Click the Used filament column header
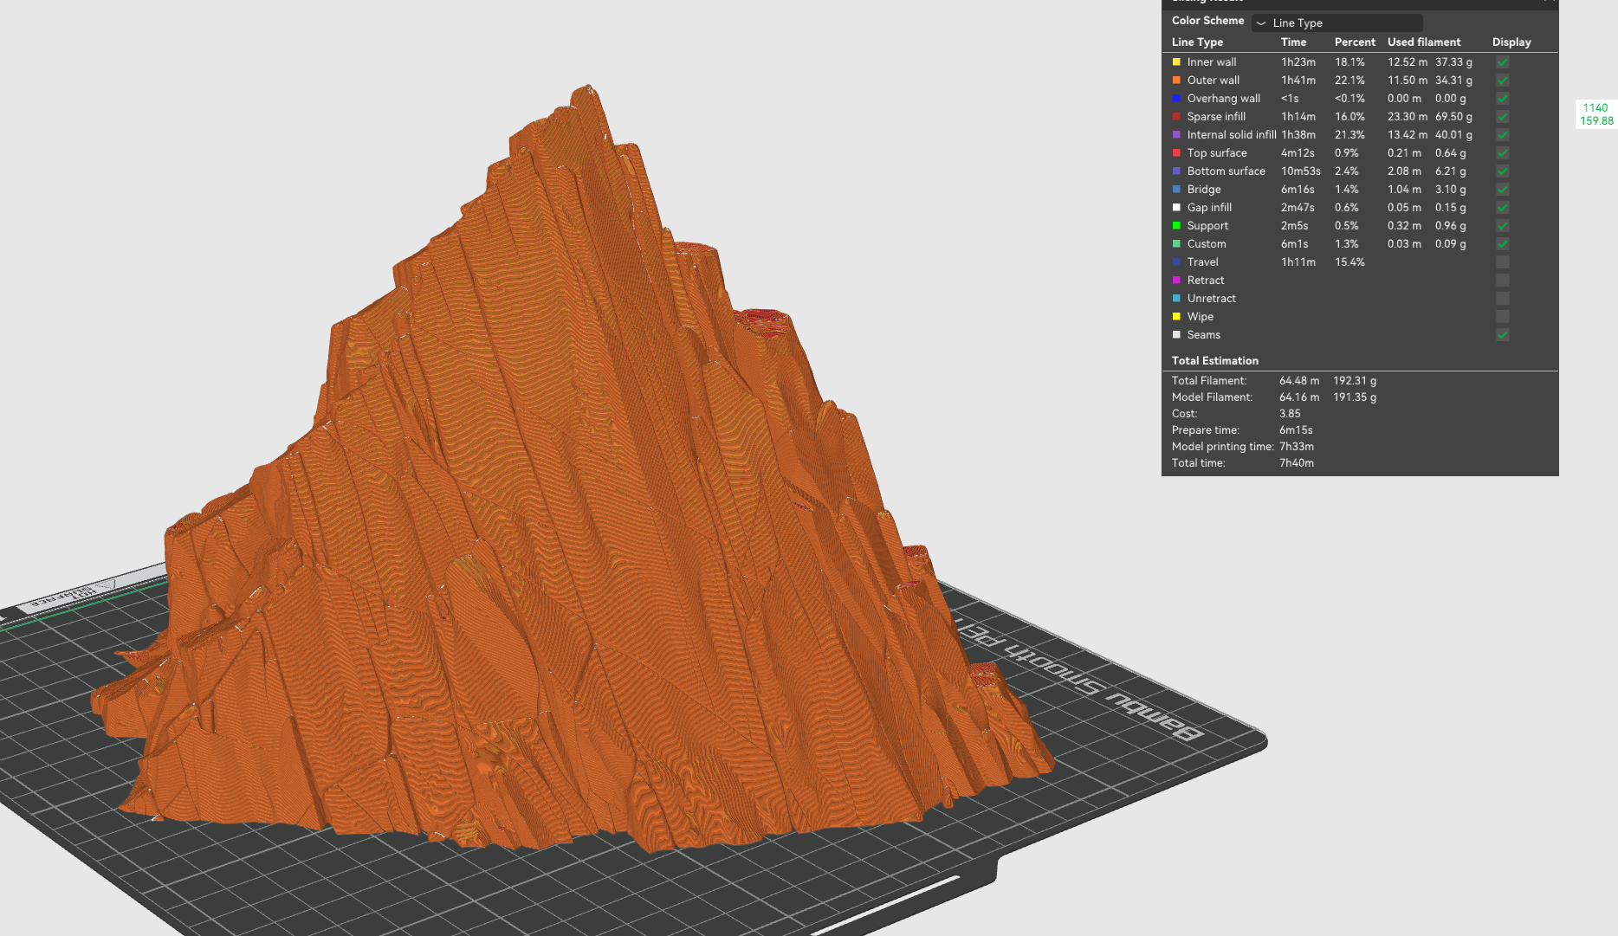 (1424, 42)
